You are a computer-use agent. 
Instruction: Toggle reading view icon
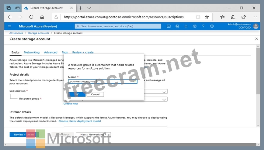pos(198,17)
